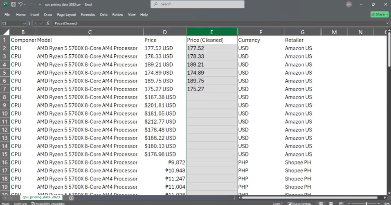Viewport: 391px width, 205px height.
Task: Click the zoom slider handle
Action: pyautogui.click(x=366, y=203)
